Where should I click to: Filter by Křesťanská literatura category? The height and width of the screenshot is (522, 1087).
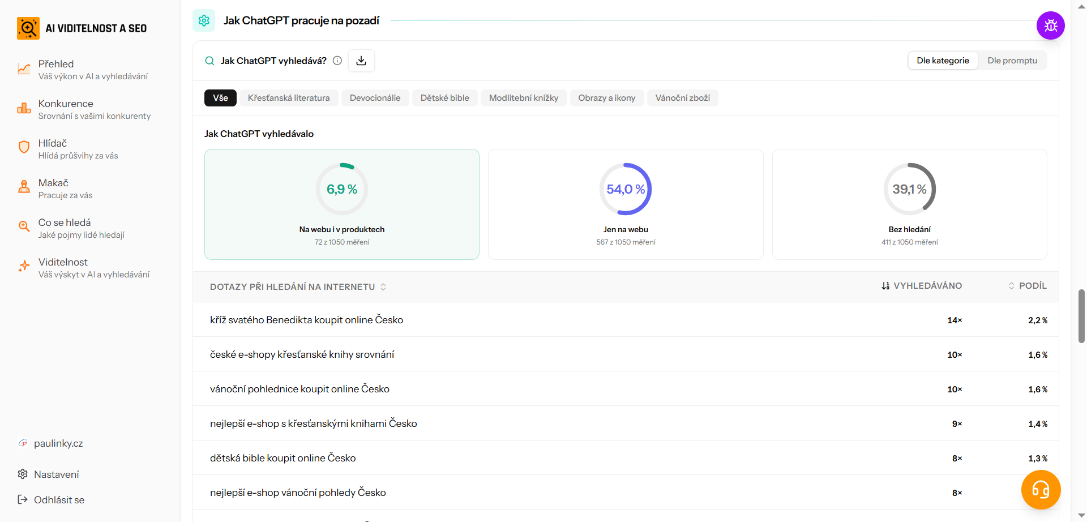pyautogui.click(x=289, y=98)
